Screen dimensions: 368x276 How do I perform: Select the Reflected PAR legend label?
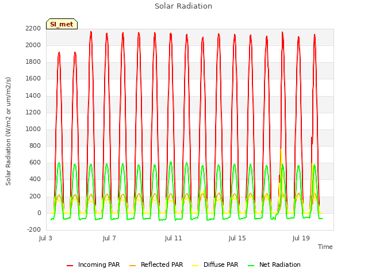pos(162,264)
